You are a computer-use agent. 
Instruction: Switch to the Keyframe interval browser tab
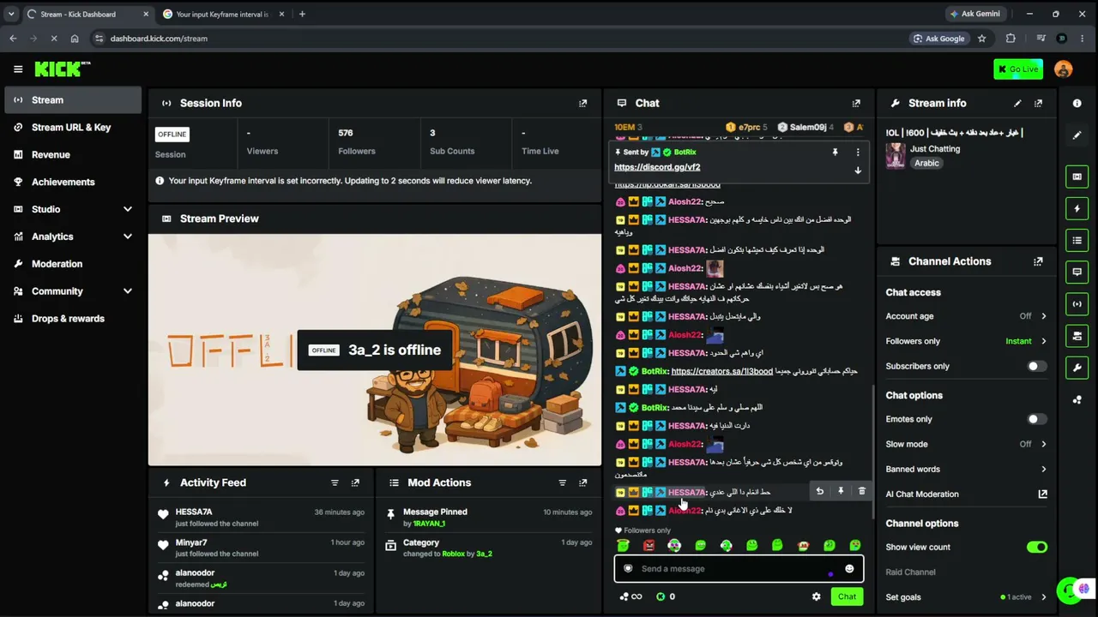[222, 14]
